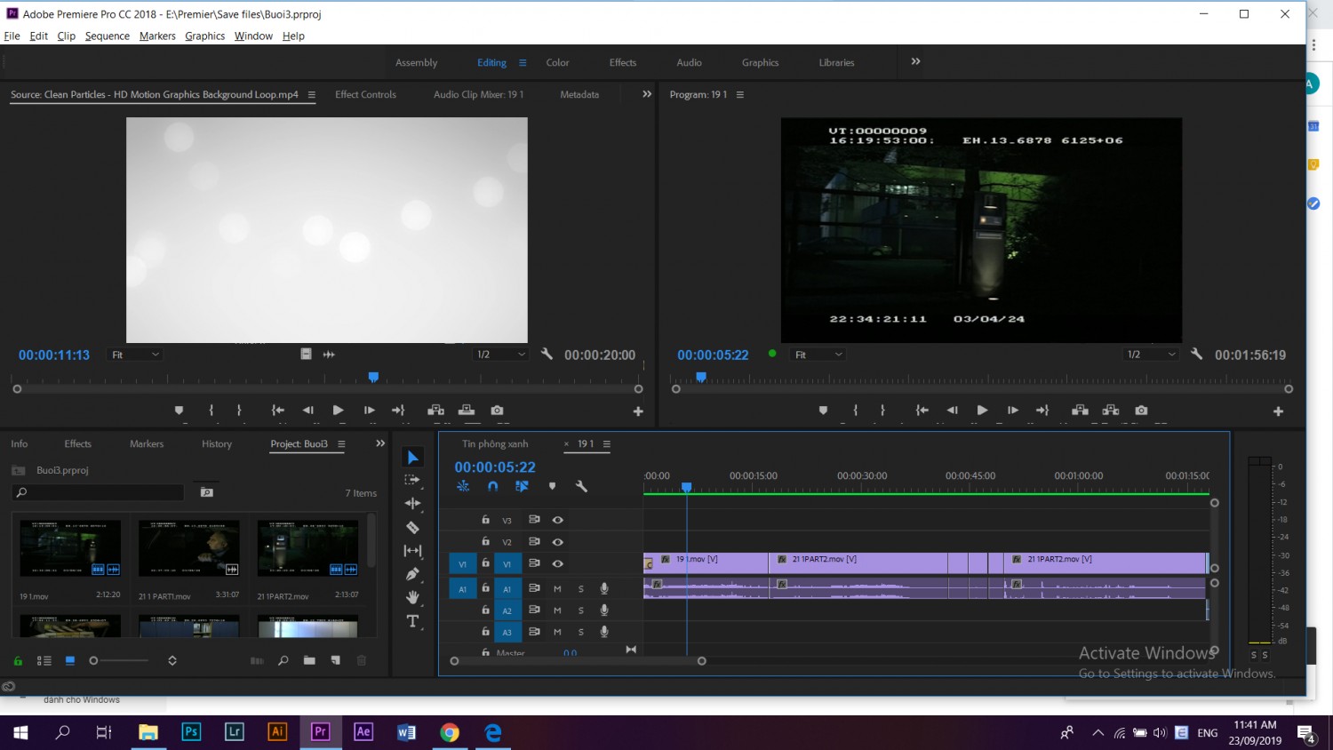Open Effect Controls tab

tap(365, 94)
